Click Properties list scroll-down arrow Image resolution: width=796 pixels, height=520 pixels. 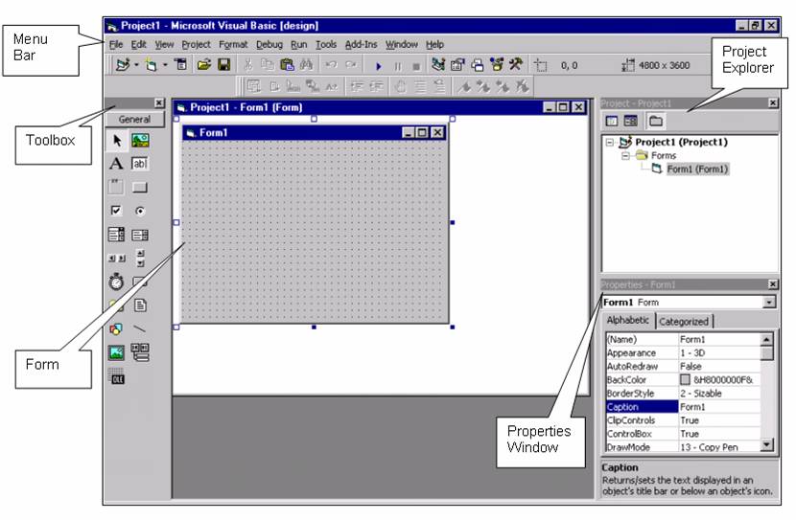point(766,444)
